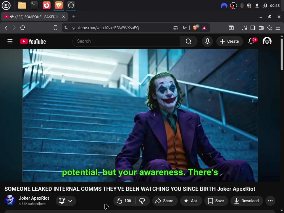Save video to a playlist
The image size is (284, 213).
(216, 201)
